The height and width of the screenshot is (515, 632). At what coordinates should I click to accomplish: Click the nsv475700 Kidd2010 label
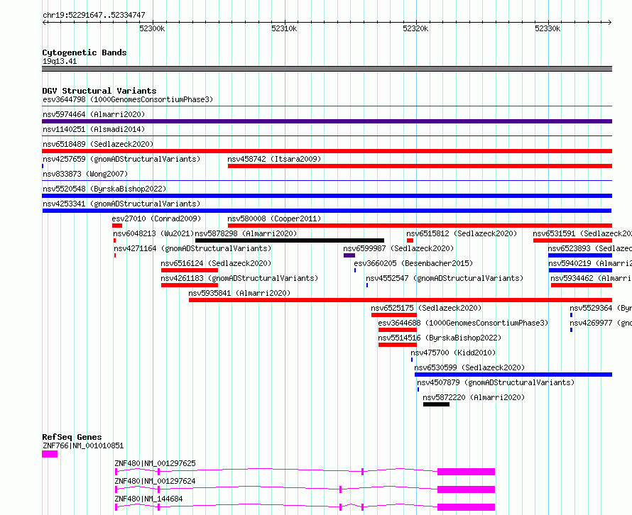coord(453,353)
